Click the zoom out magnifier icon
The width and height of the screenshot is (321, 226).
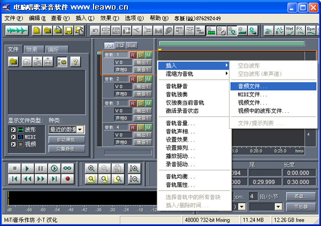(105, 168)
